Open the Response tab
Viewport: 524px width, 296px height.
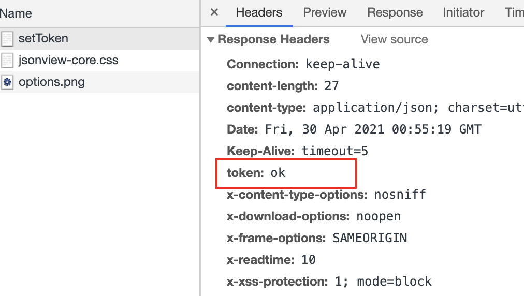pos(395,12)
